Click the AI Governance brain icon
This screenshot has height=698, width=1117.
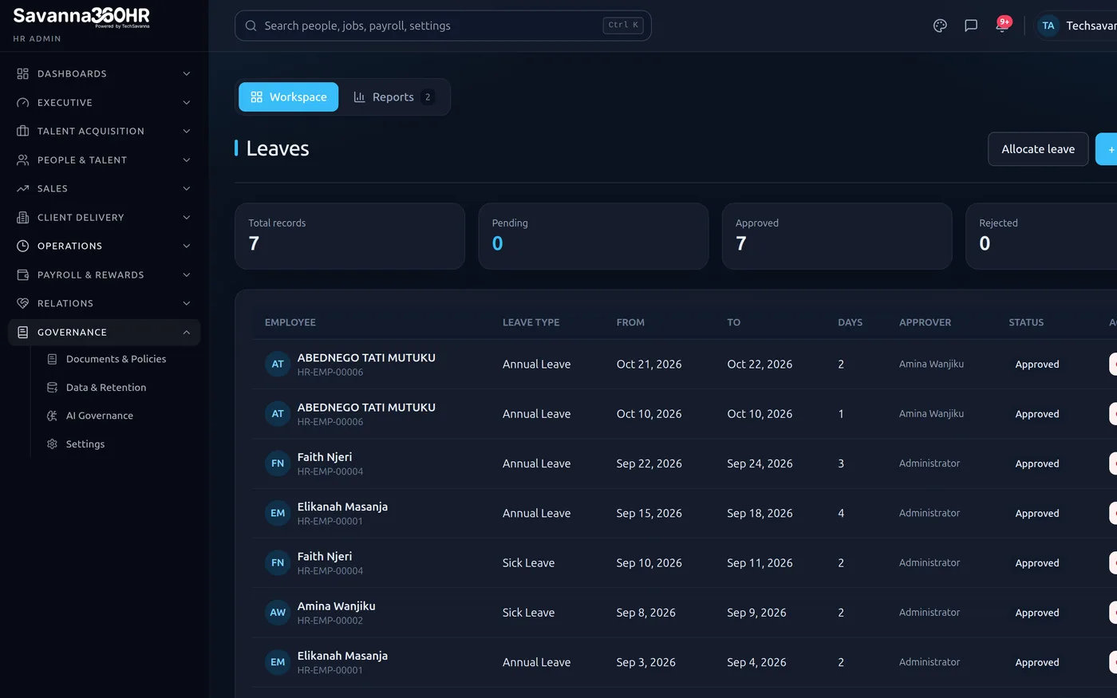click(52, 416)
